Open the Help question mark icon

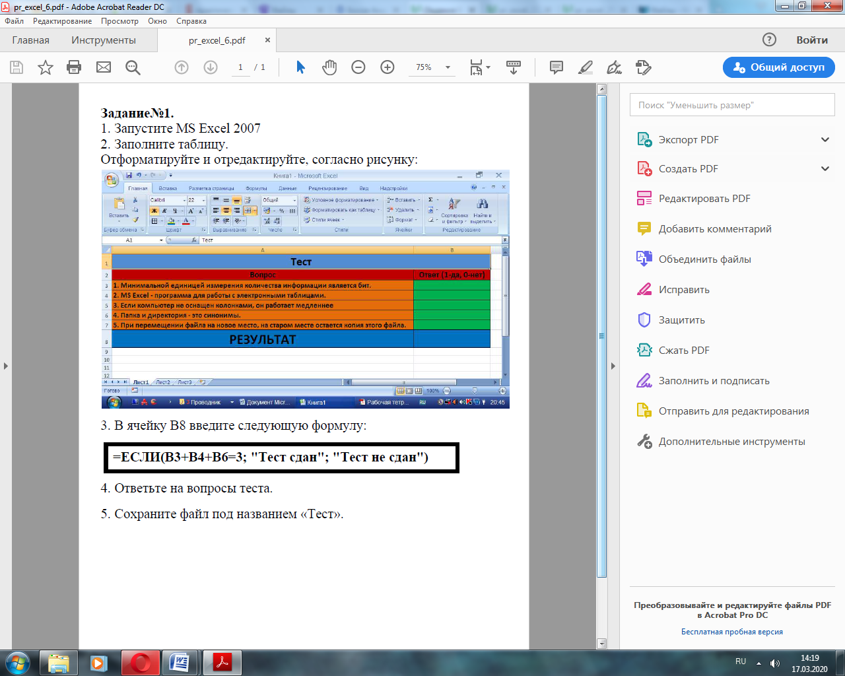[x=769, y=40]
